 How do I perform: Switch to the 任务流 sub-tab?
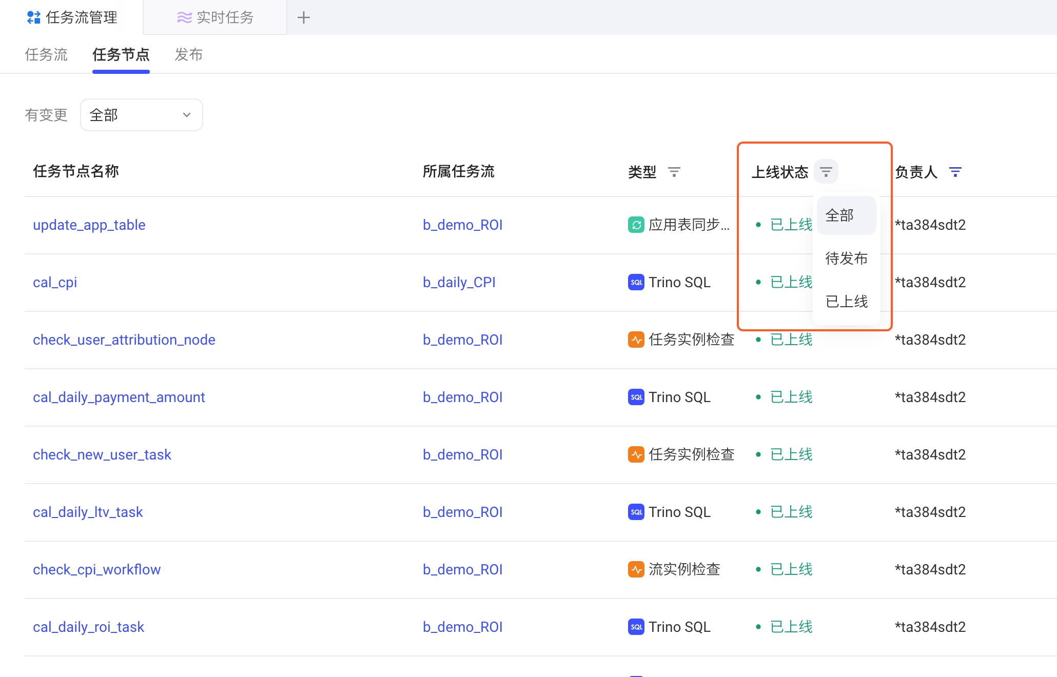[x=46, y=54]
